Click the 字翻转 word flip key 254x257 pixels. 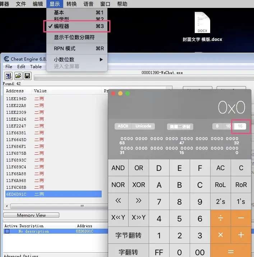point(129,251)
